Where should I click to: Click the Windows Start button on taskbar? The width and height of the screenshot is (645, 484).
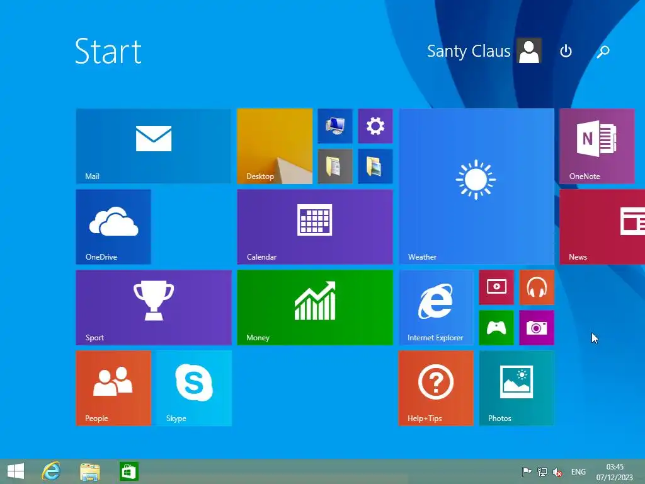click(x=16, y=471)
